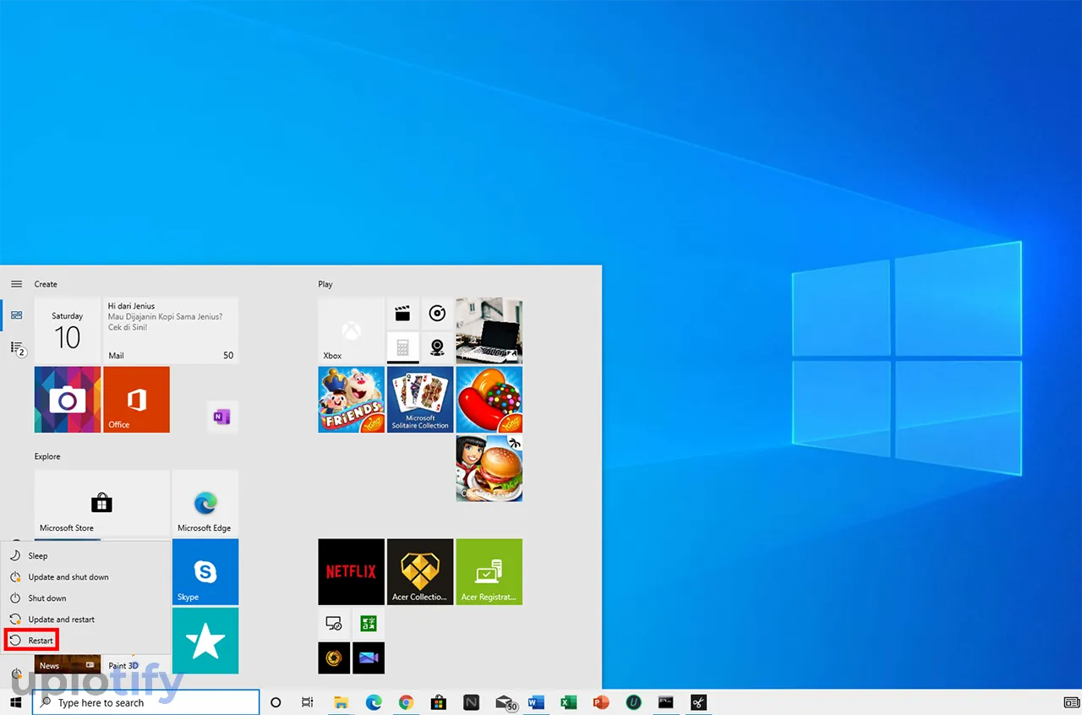Viewport: 1082px width, 715px height.
Task: Open the Xbox tile
Action: tap(352, 330)
